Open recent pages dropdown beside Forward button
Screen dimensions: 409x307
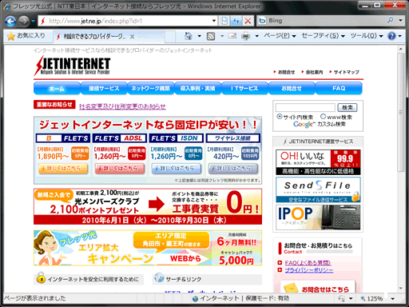33,21
